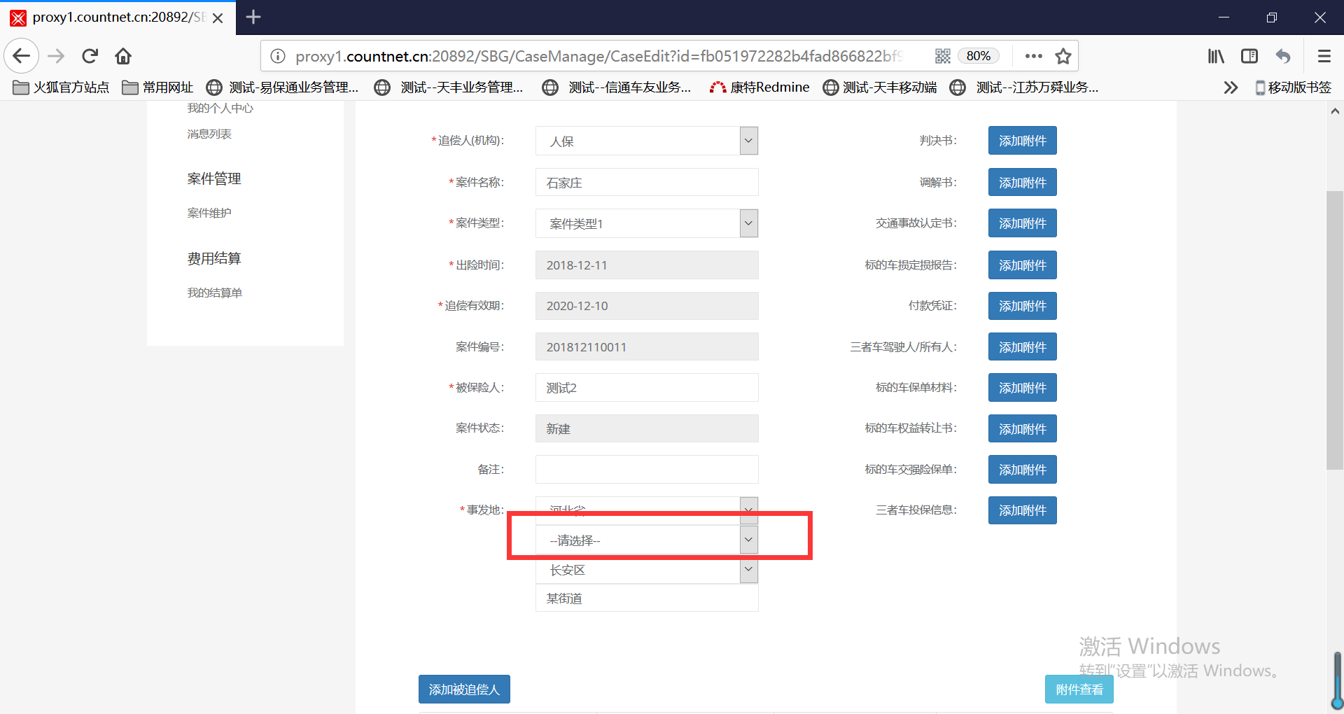Reload the current page

[x=90, y=56]
